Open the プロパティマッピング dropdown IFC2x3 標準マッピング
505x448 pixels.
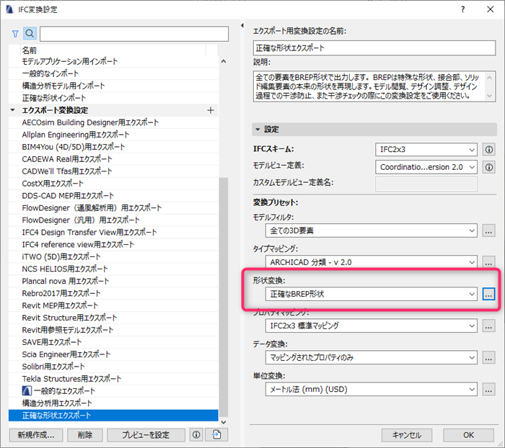pyautogui.click(x=372, y=326)
